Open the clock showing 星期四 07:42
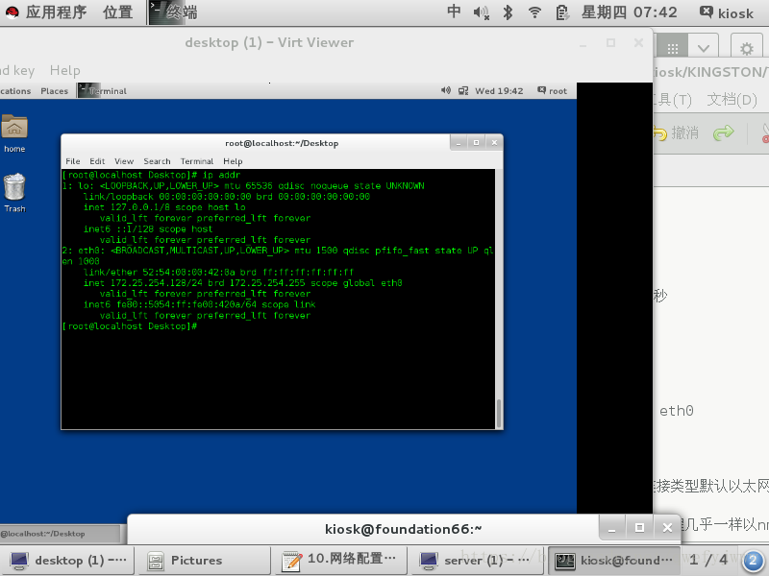769x576 pixels. click(630, 12)
